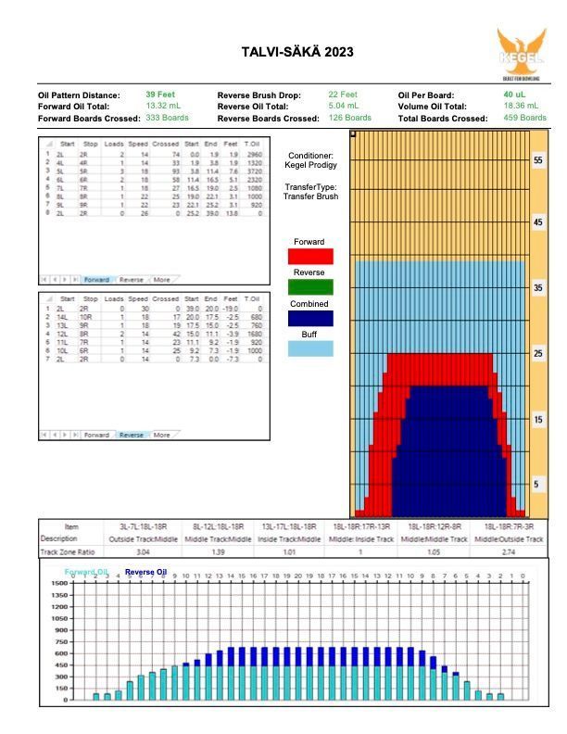Viewport: 567px width, 734px height.
Task: Click select-all corner of lower table
Action: click(44, 298)
